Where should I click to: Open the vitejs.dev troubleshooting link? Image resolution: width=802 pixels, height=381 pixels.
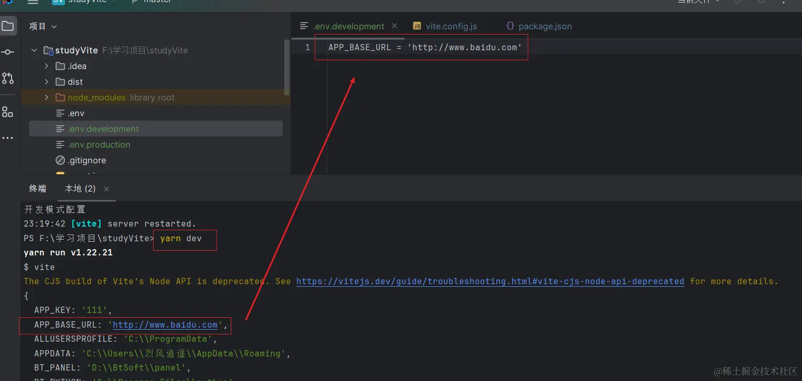[490, 281]
